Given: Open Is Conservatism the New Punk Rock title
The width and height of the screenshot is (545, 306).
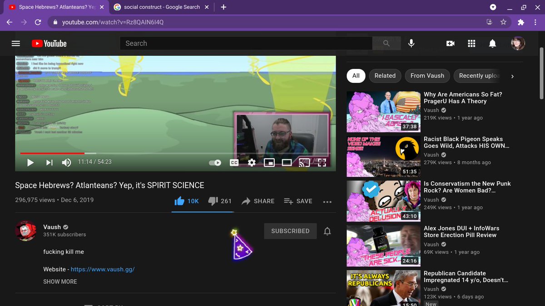Looking at the screenshot, I should tap(467, 187).
